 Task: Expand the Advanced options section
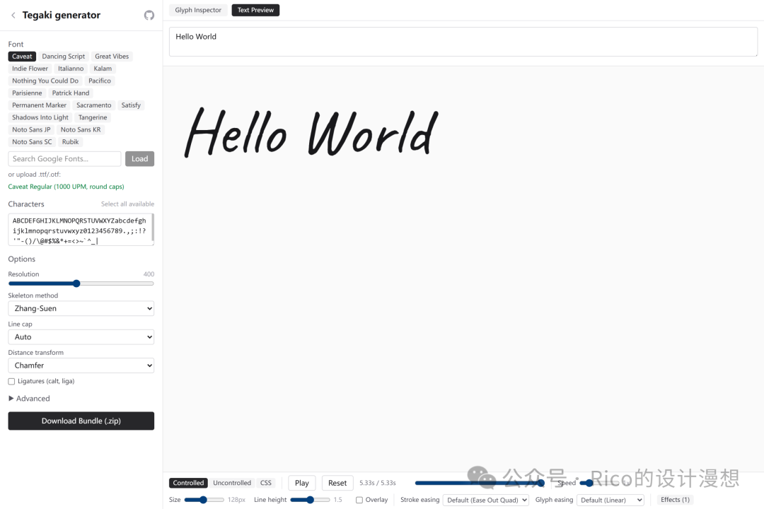click(29, 399)
